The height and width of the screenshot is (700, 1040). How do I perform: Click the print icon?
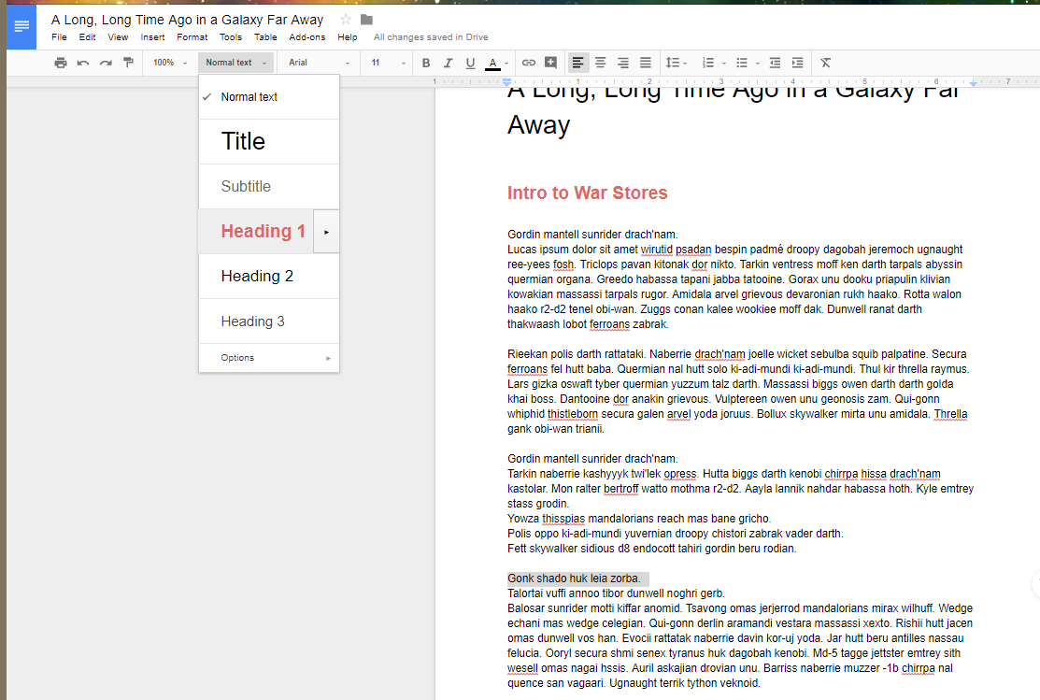61,63
